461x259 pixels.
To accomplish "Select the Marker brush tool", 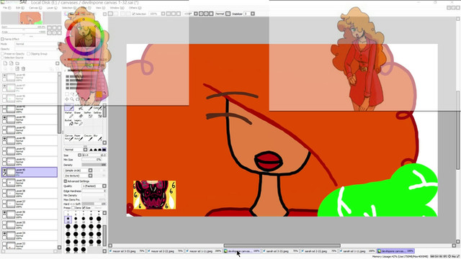I will point(68,114).
